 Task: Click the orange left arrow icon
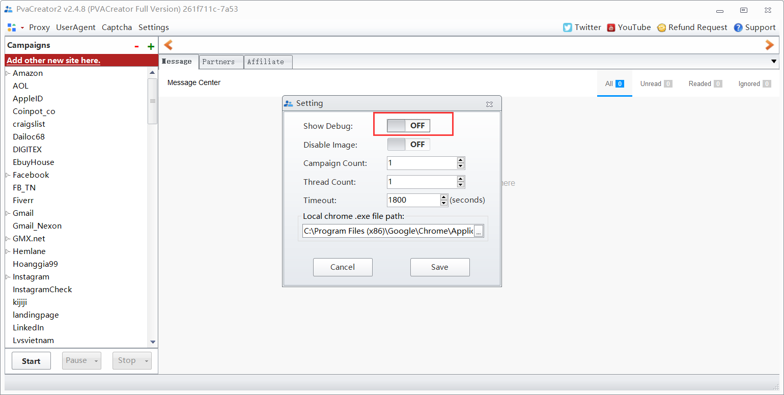[x=168, y=45]
